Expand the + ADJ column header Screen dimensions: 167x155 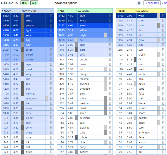point(61,11)
